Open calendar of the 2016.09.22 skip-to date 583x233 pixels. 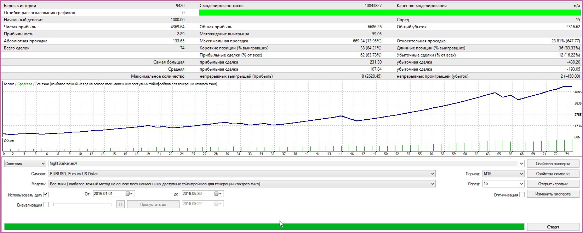(218, 204)
